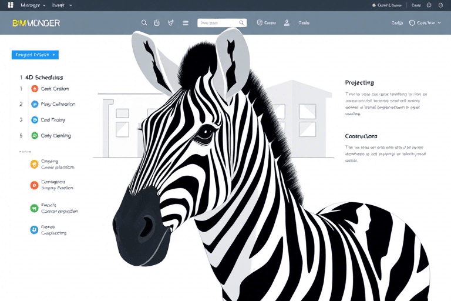
Task: Click the yellow icon in lower sidebar list
Action: point(34,164)
